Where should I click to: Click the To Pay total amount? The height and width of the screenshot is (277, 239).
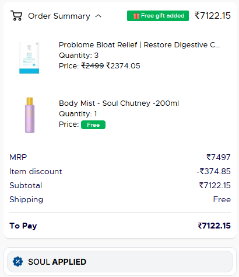click(214, 226)
